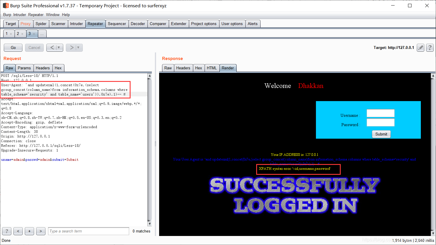Screen dimensions: 436x245
Task: Open the Repeater help question icon
Action: tap(430, 47)
